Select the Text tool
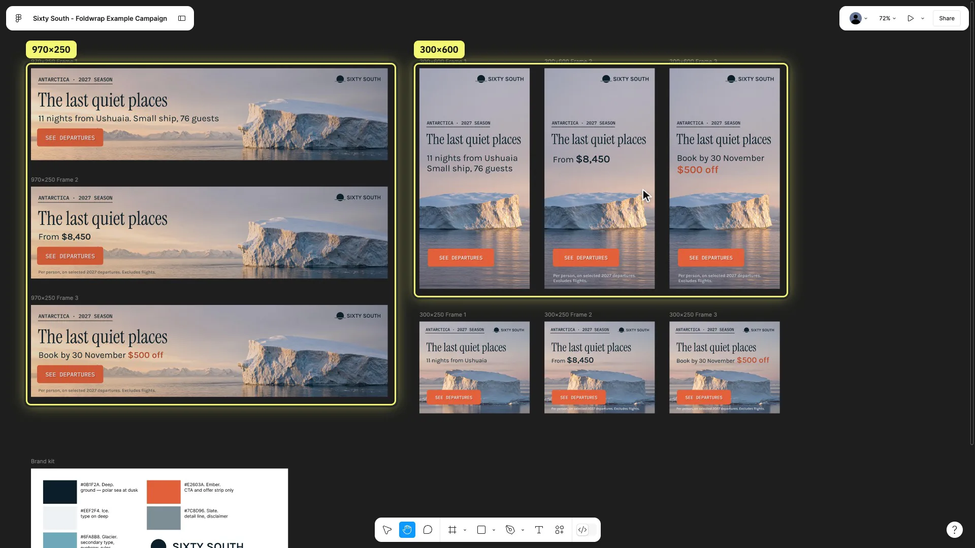The image size is (975, 548). 539,530
